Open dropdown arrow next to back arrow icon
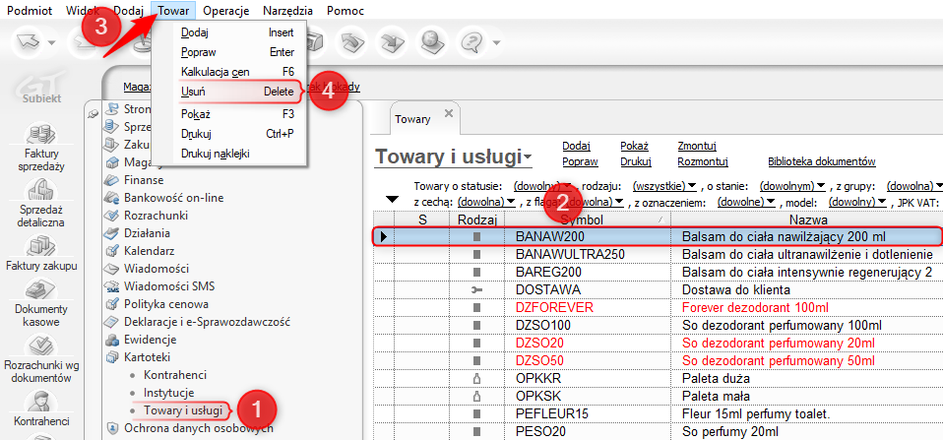 52,42
